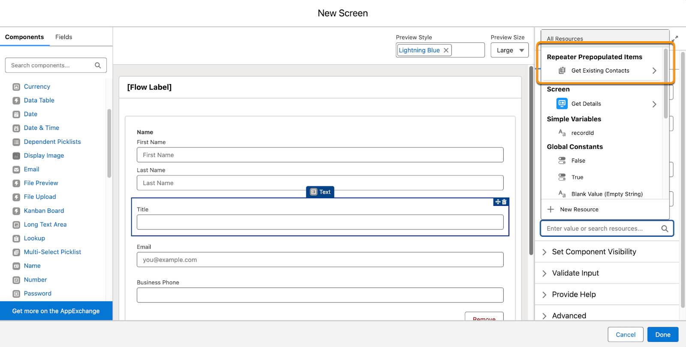Switch to the Fields tab

[63, 37]
